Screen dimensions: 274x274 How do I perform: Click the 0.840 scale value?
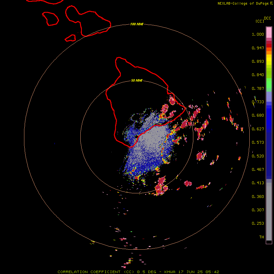coord(258,75)
